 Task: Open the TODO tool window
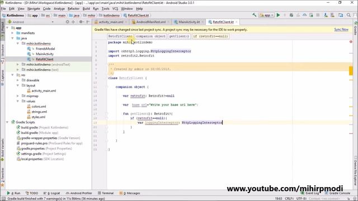[x=32, y=193]
